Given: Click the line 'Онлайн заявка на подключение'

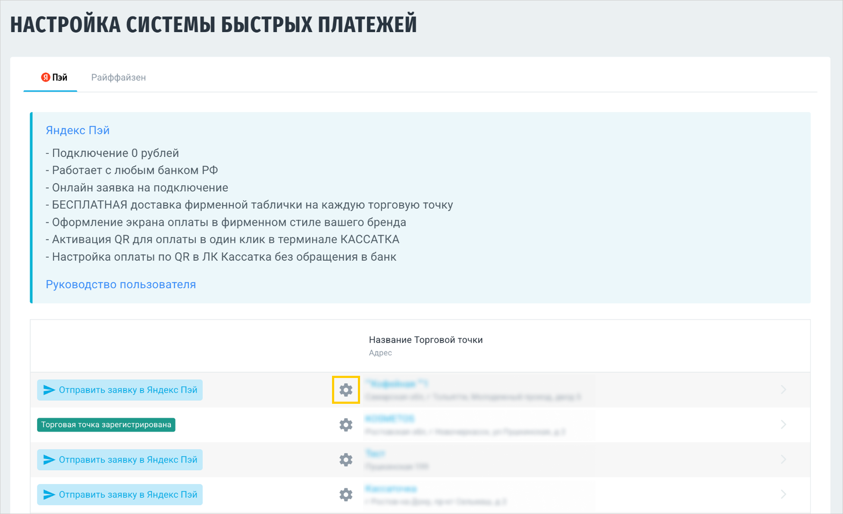Looking at the screenshot, I should click(137, 188).
